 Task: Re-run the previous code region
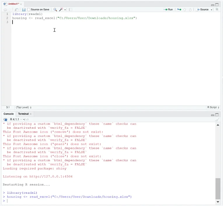(179, 10)
